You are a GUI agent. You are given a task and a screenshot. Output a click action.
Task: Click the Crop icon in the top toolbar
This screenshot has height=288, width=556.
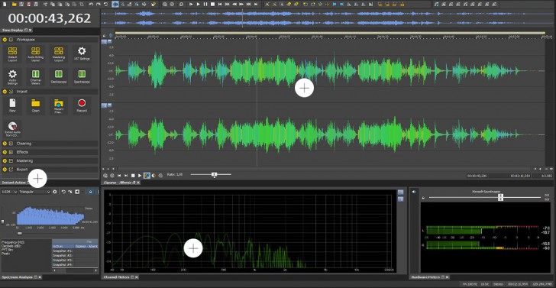82,5
